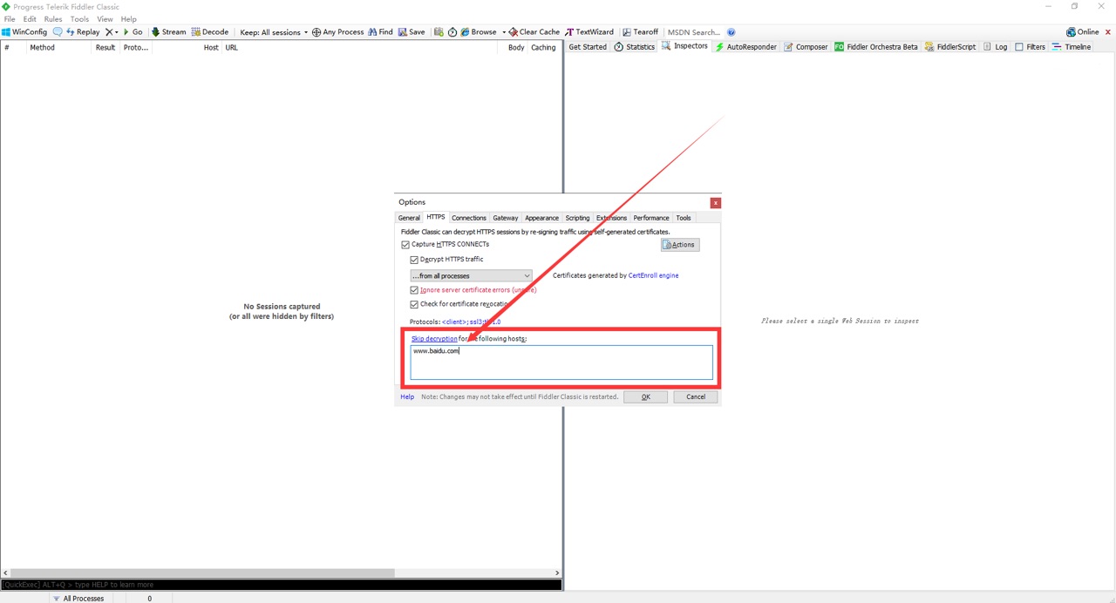The height and width of the screenshot is (603, 1116).
Task: Click Help link in Options dialog
Action: 407,396
